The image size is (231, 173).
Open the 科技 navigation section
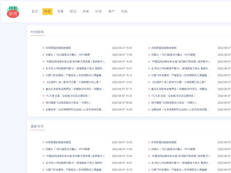(124, 12)
